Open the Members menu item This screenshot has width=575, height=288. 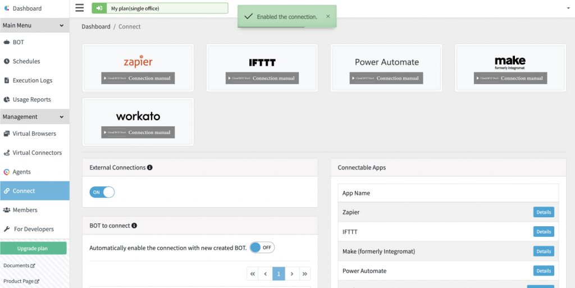(x=34, y=210)
